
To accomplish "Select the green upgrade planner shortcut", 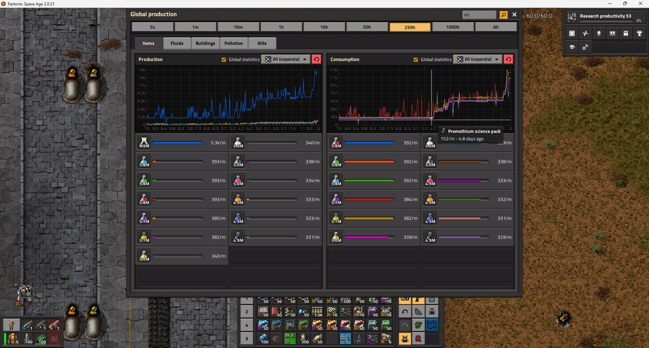I will pos(418,325).
